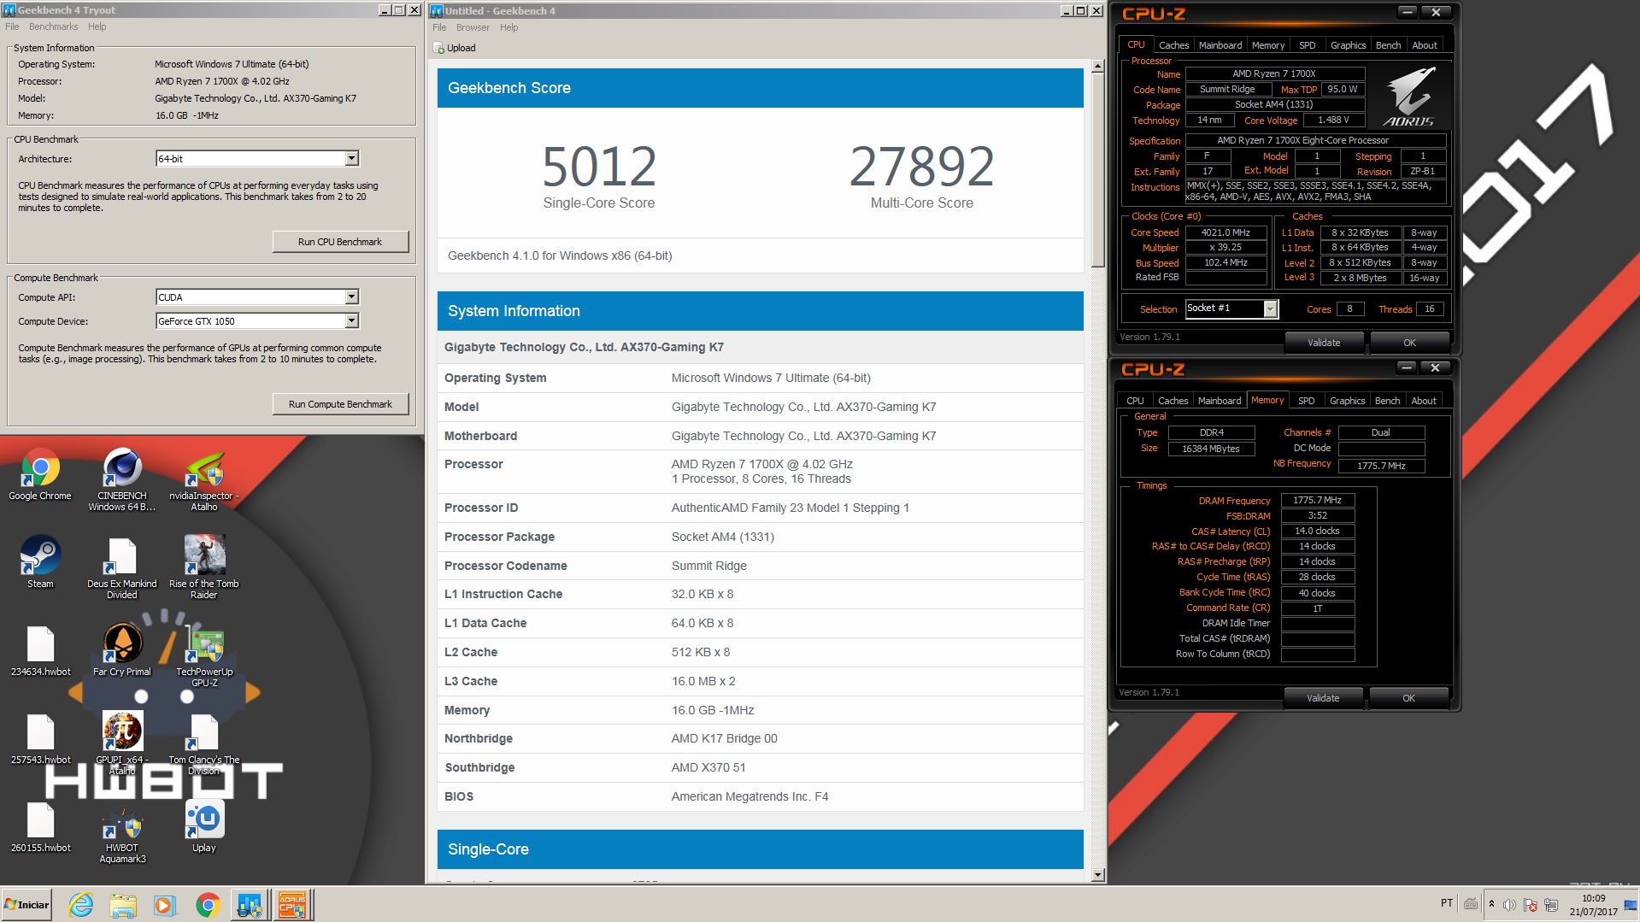
Task: Select the 257543.hwbot file icon
Action: [40, 739]
